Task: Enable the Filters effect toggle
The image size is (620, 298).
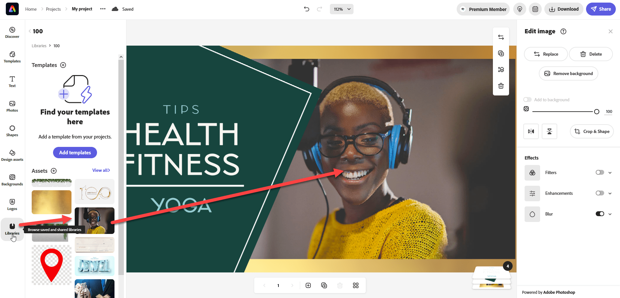Action: tap(600, 172)
